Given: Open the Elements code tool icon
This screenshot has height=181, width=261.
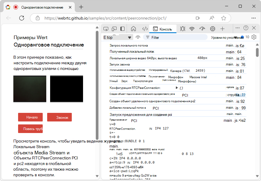Looking at the screenshot, I should (x=145, y=29).
